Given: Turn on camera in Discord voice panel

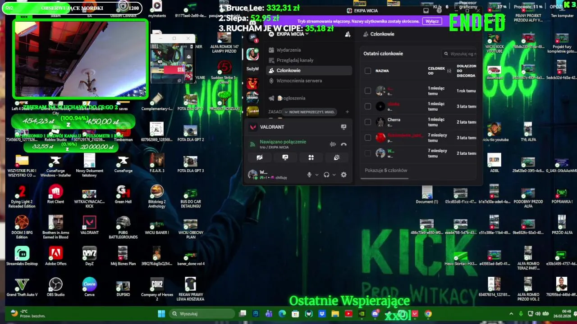Looking at the screenshot, I should pos(259,157).
